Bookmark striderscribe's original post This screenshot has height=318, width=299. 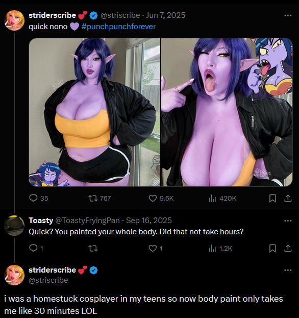272,199
